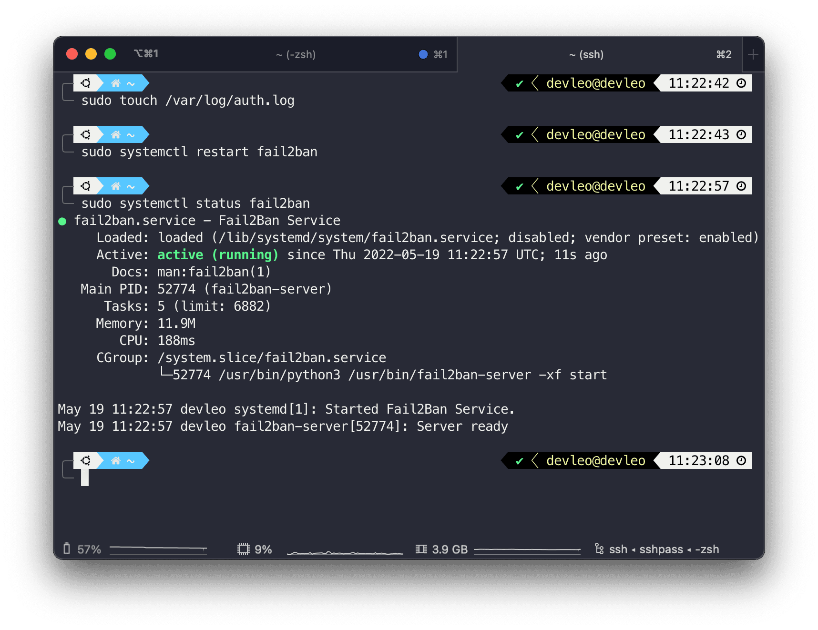
Task: Zoom the terminal with green button
Action: coord(110,54)
